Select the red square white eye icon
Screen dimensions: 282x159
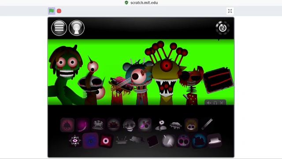click(x=106, y=141)
